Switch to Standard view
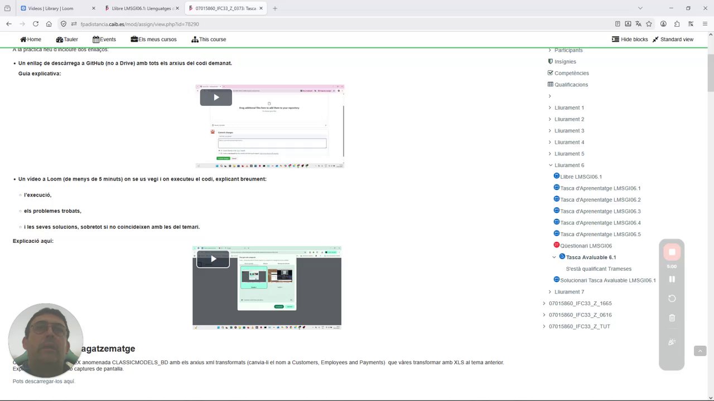This screenshot has height=401, width=714. tap(673, 40)
